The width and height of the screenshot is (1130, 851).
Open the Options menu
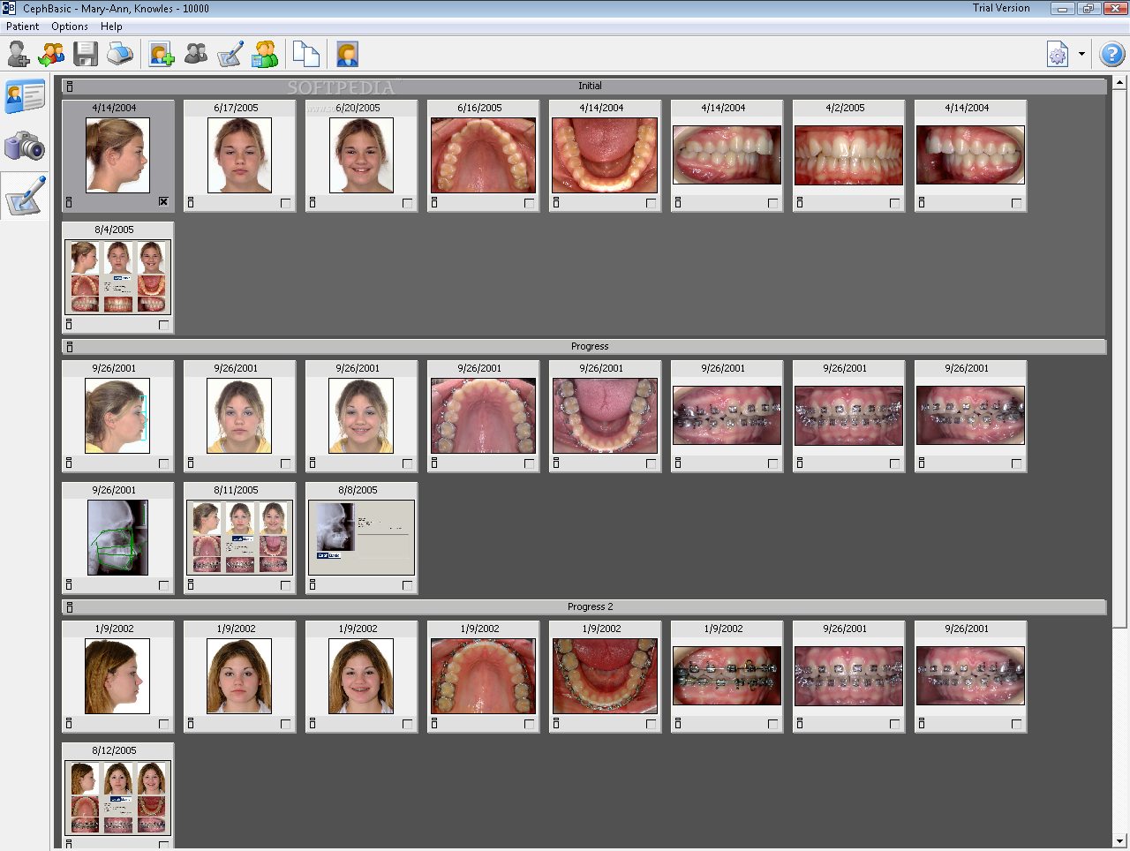[x=70, y=26]
